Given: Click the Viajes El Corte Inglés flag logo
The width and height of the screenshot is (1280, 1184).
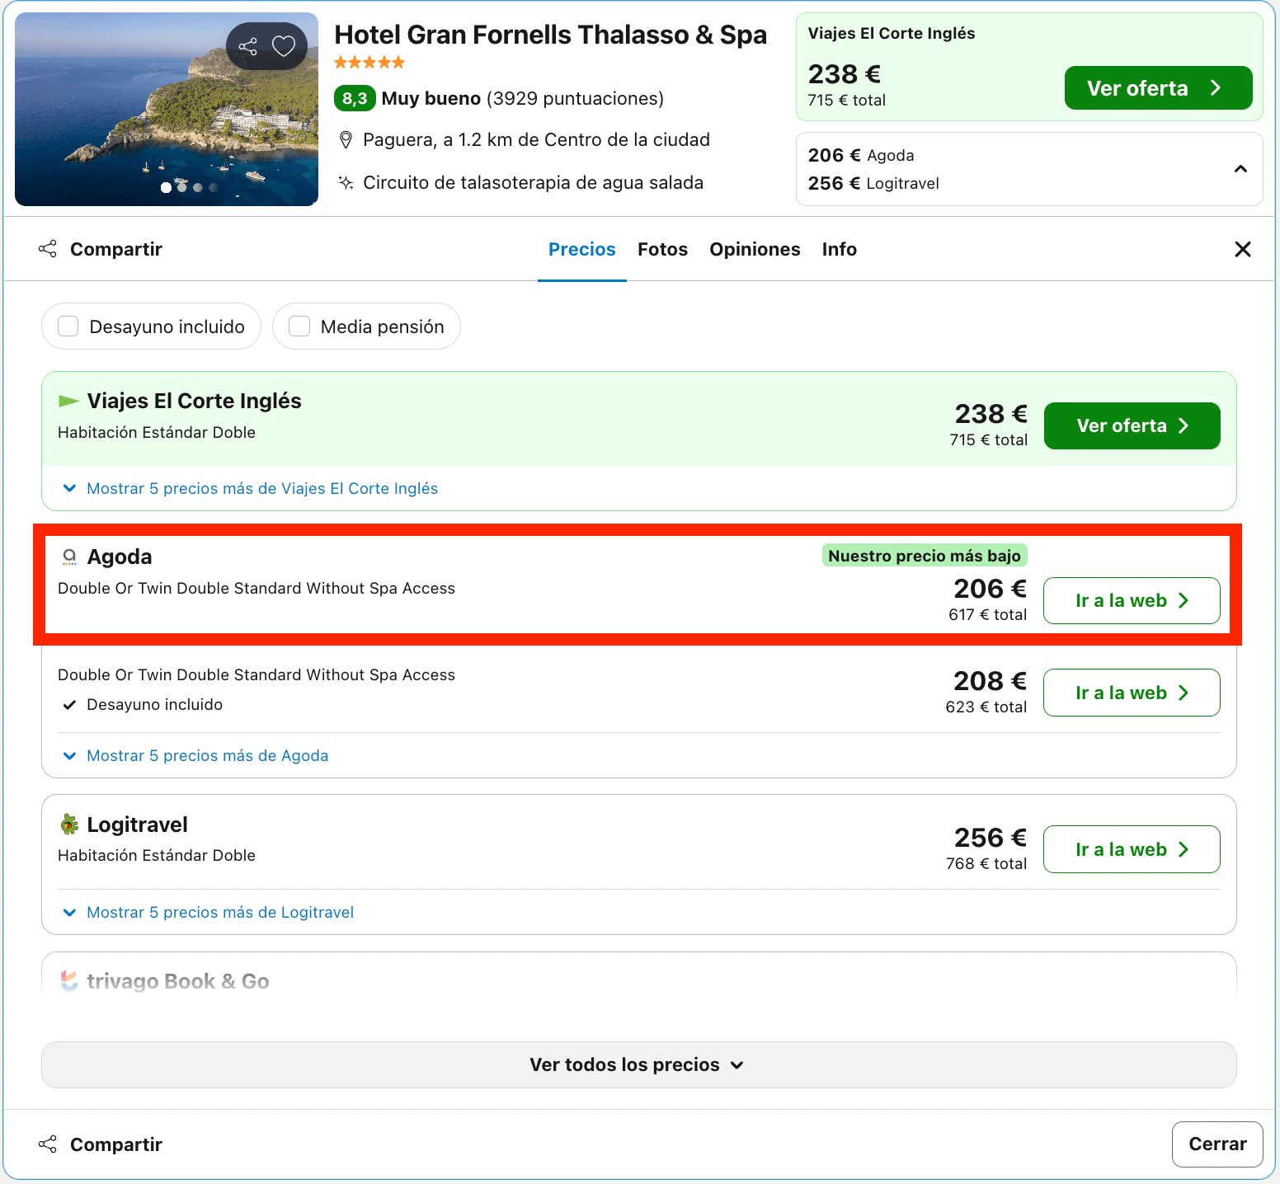Looking at the screenshot, I should tap(69, 402).
